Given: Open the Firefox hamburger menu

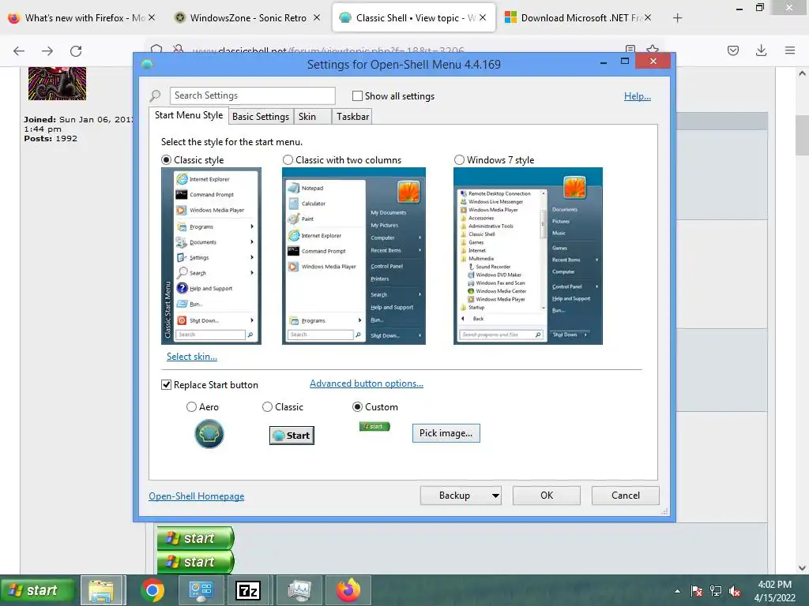Looking at the screenshot, I should (789, 50).
